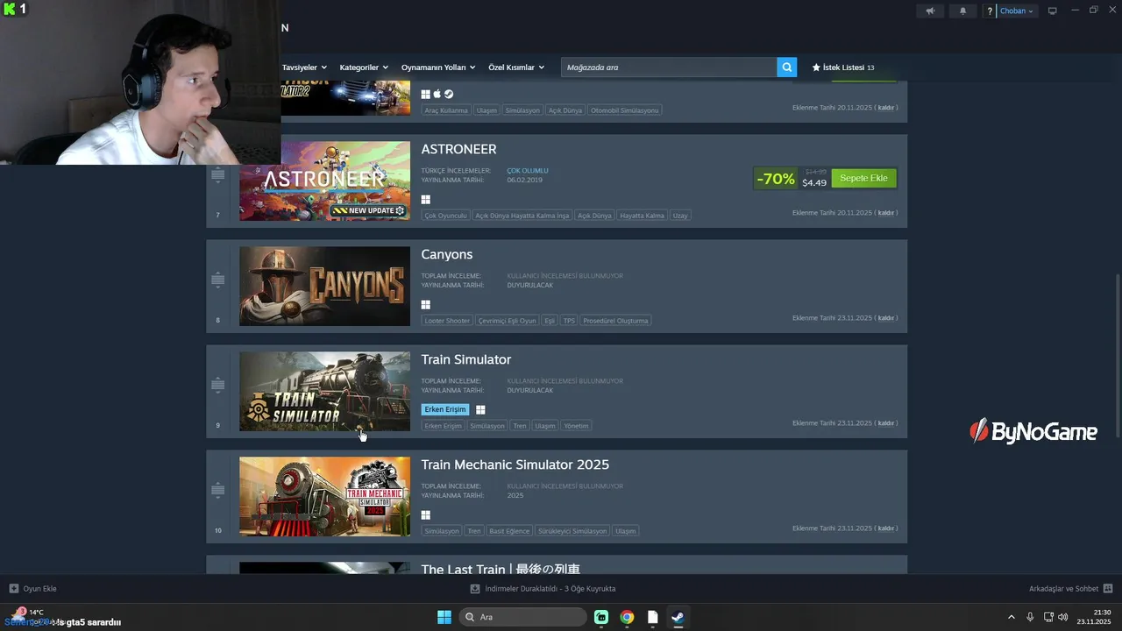Open the Tavsiyeler dropdown menu
The image size is (1122, 631).
[x=304, y=67]
